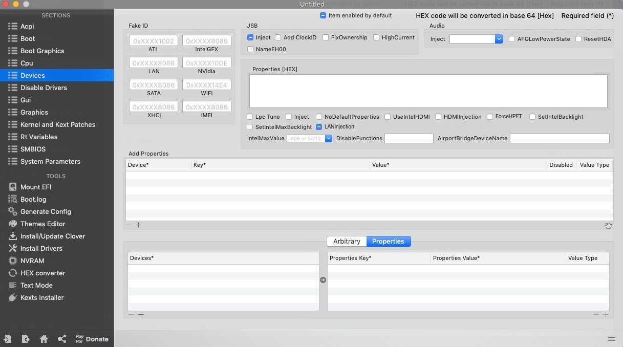Click the Value Type header in Add Properties
Screen dimensions: 623x347
click(x=594, y=165)
